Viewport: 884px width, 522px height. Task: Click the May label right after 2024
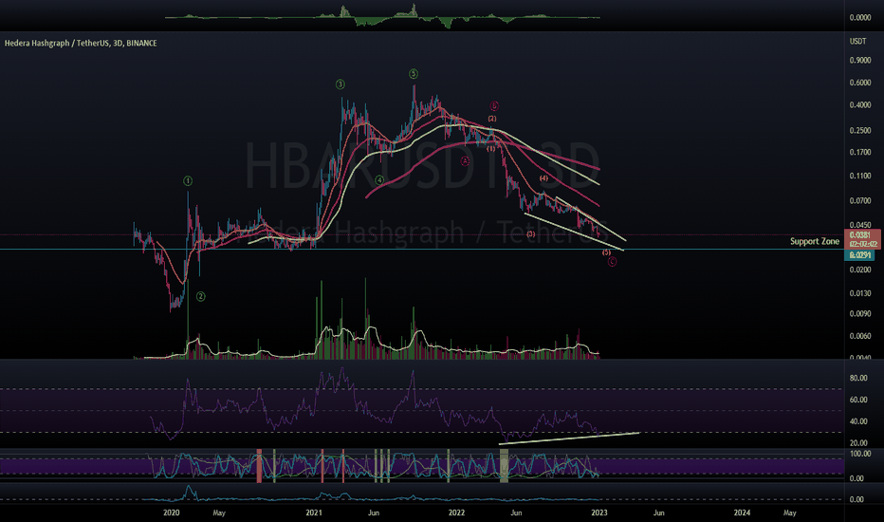790,513
